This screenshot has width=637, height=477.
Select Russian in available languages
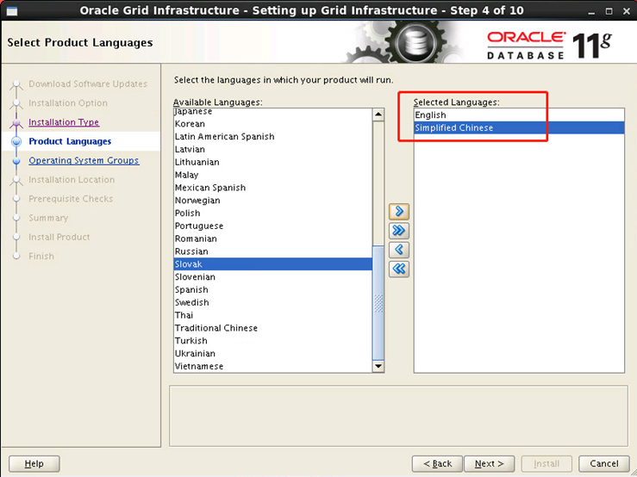tap(272, 251)
